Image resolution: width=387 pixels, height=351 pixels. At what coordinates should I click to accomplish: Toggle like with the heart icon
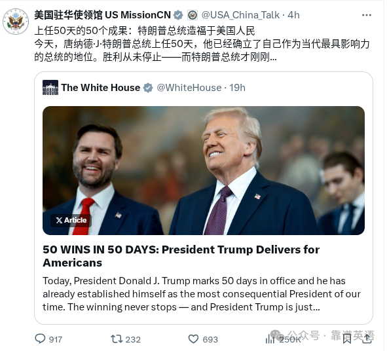point(194,340)
